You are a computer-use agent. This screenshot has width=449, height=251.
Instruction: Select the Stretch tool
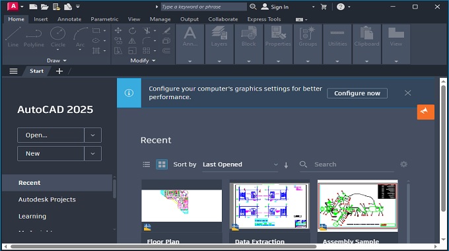pyautogui.click(x=118, y=51)
